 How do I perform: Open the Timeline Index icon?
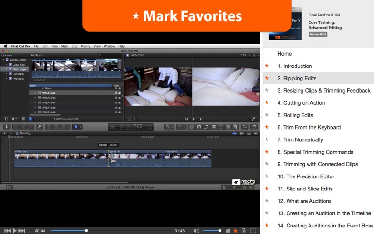[9, 188]
